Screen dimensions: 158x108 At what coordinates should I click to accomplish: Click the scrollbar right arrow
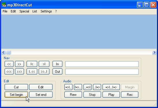coord(154,53)
